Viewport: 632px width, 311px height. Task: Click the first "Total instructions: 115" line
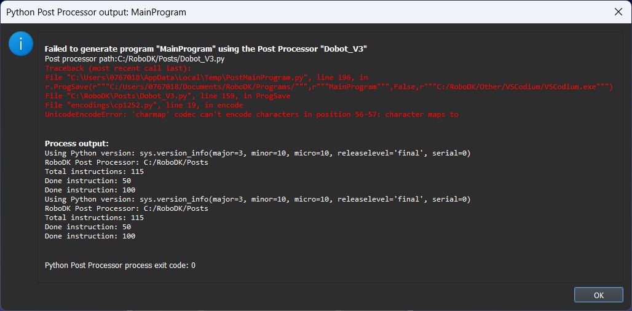[94, 171]
